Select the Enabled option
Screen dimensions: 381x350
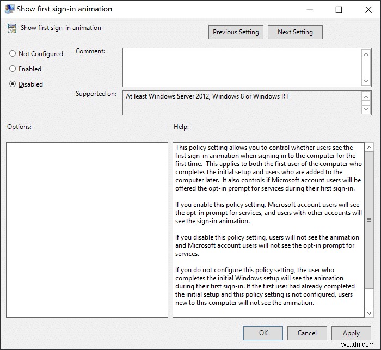pos(13,69)
